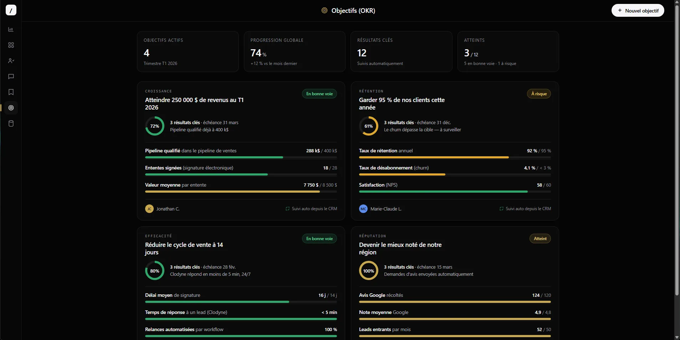The width and height of the screenshot is (680, 340).
Task: Click the JC avatar for Jonathan C.
Action: pyautogui.click(x=149, y=209)
